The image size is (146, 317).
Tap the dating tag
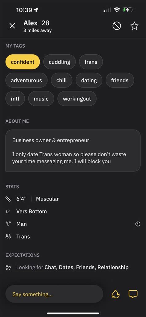tap(89, 80)
